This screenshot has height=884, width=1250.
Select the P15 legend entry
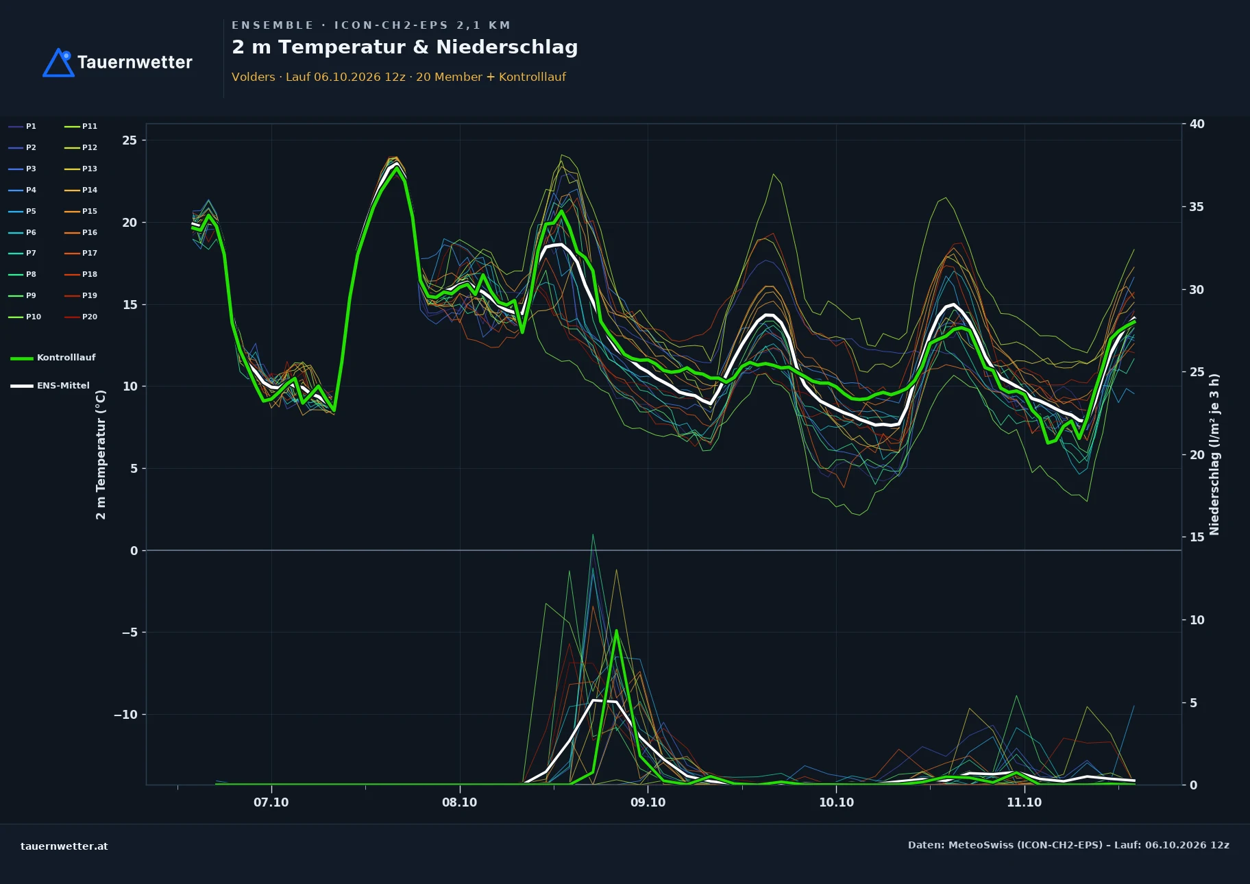tap(81, 211)
